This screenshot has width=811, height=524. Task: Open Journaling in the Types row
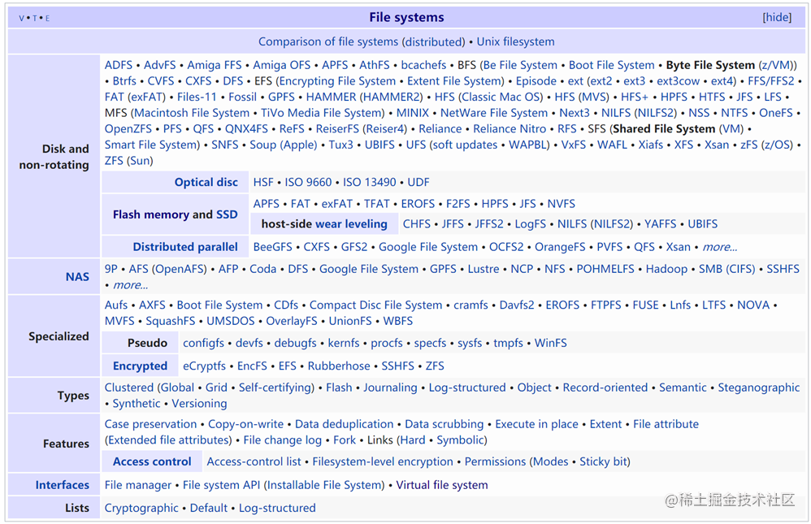click(391, 388)
